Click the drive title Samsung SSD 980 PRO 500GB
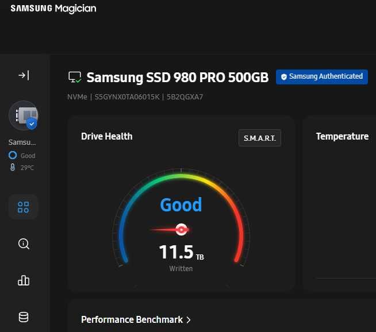The width and height of the screenshot is (376, 332). point(178,78)
